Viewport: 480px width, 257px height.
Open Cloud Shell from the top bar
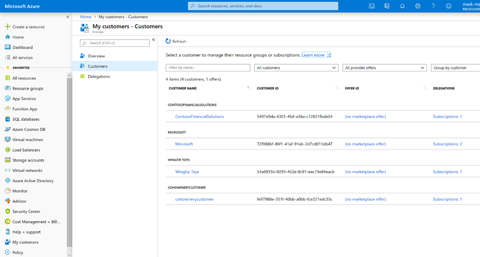click(x=371, y=6)
